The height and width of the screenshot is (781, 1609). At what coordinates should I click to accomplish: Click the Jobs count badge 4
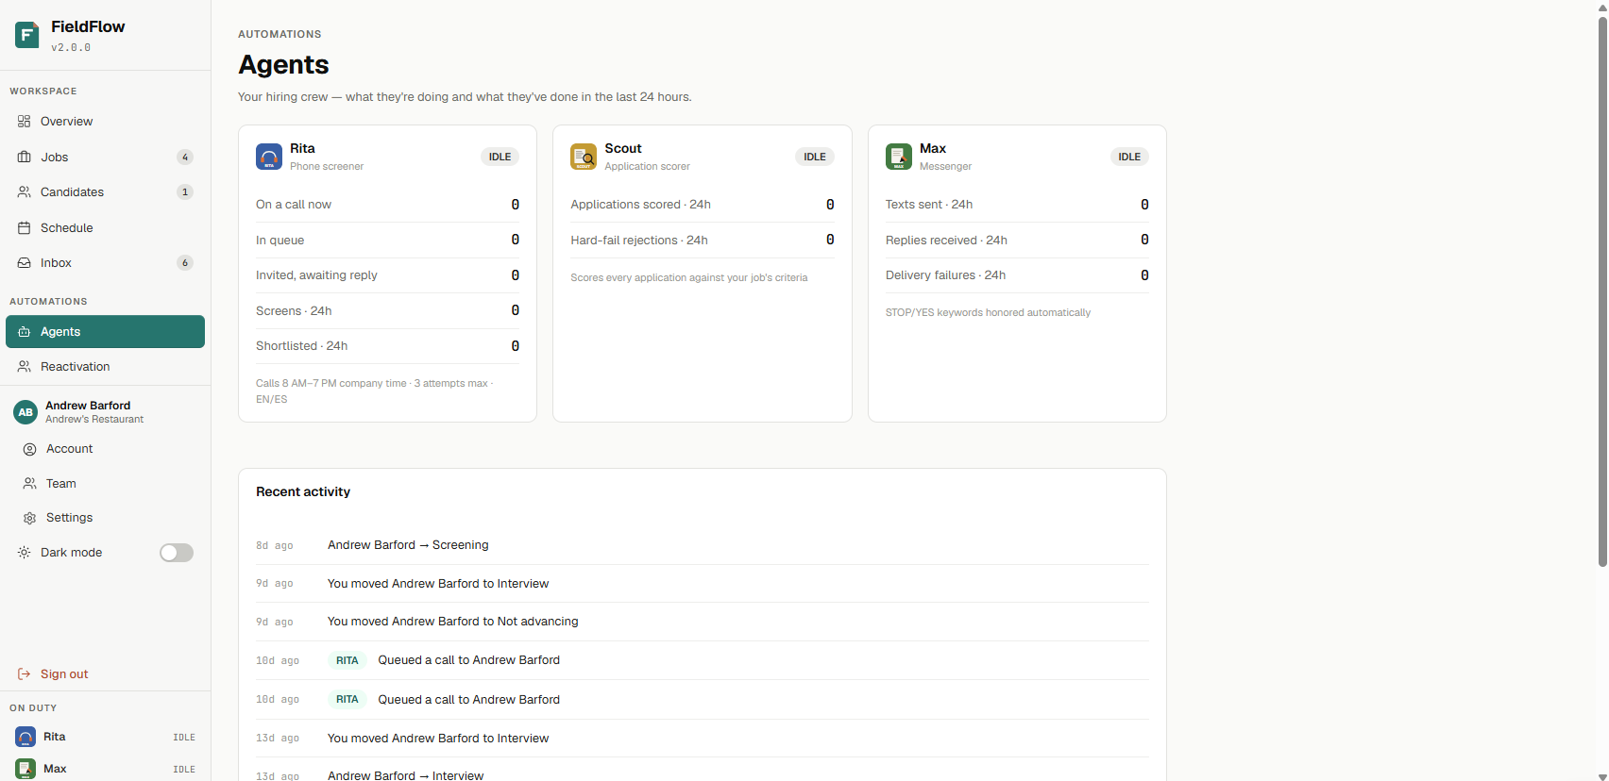(x=185, y=158)
